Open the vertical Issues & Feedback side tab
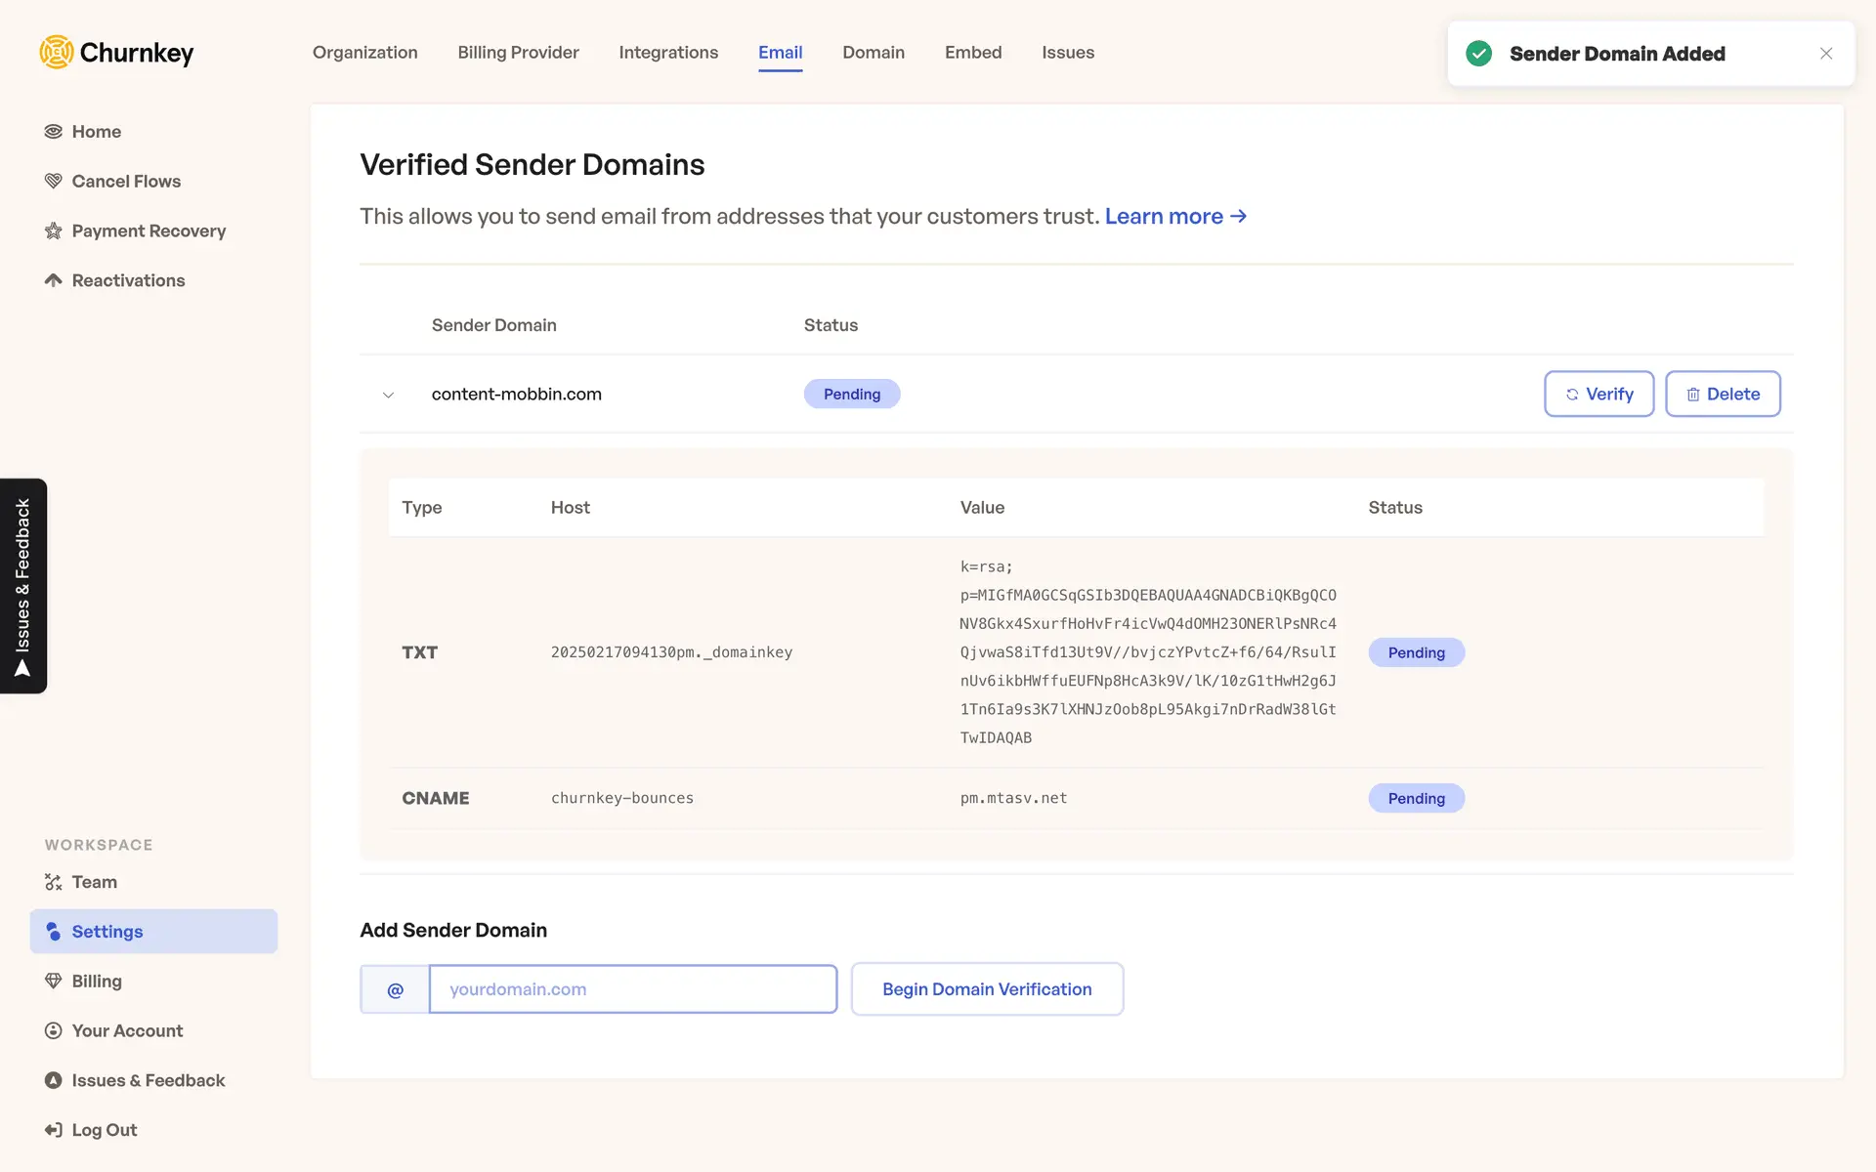The width and height of the screenshot is (1876, 1172). [x=23, y=586]
